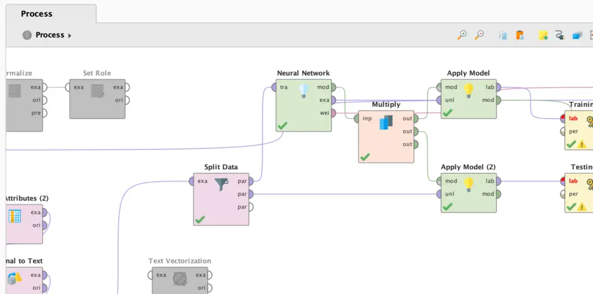
Task: Click the plug cable auto-wire icon
Action: tap(560, 35)
